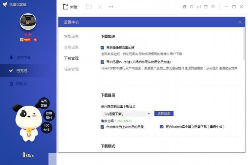This screenshot has height=165, width=248.
Task: Click the 下载加速 section heading
Action: click(108, 37)
